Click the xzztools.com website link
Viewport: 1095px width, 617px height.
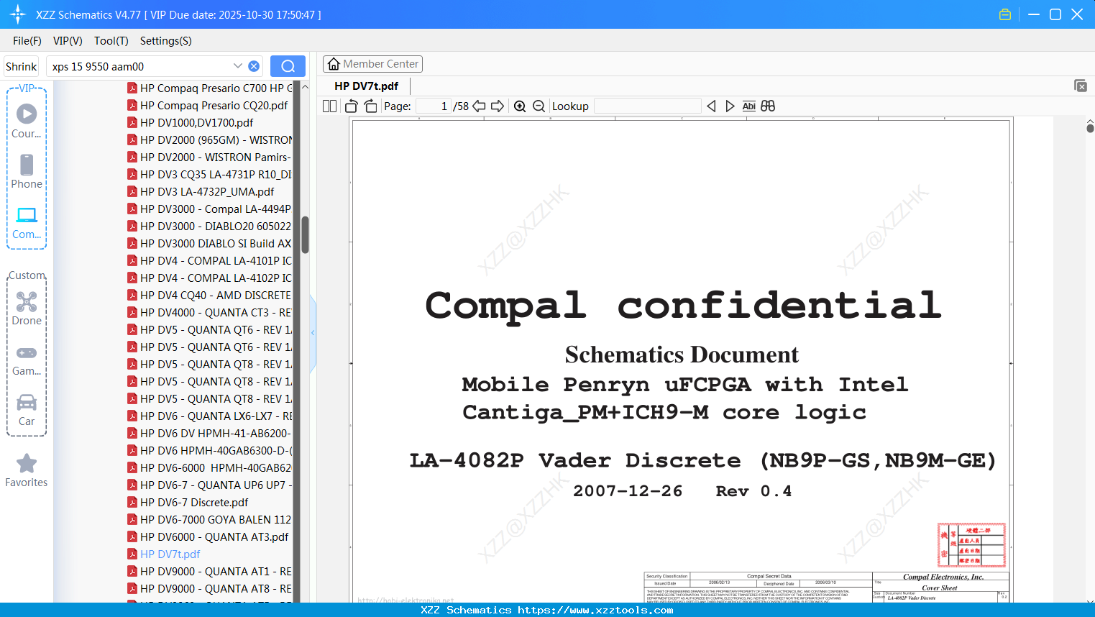click(596, 610)
